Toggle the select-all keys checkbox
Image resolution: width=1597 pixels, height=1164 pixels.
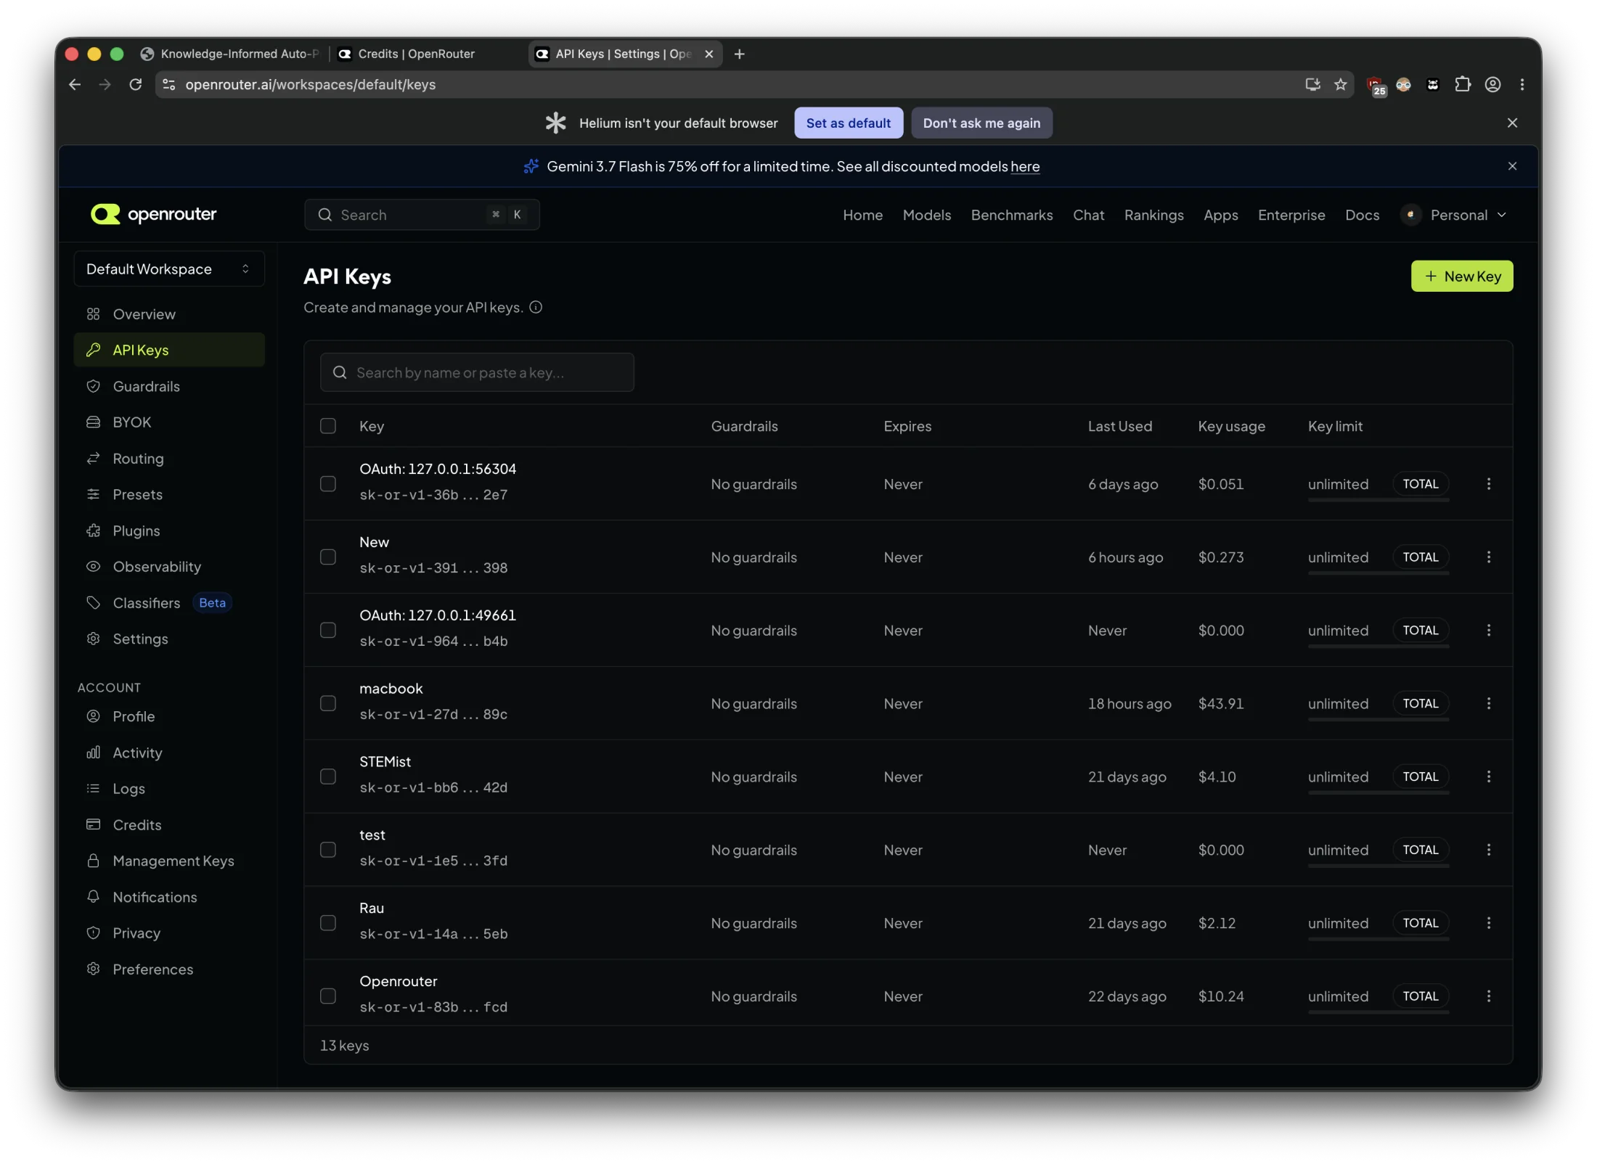click(328, 426)
